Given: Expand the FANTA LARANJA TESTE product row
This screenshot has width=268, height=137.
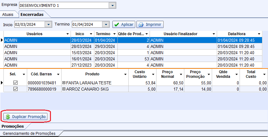Looking at the screenshot, I should [x=64, y=83].
